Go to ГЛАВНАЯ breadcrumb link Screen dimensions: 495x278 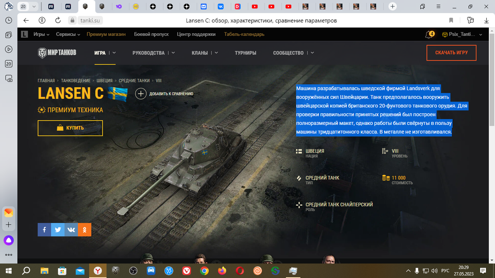[46, 81]
